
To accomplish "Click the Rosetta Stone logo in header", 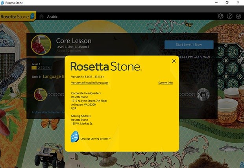I will click(x=18, y=17).
